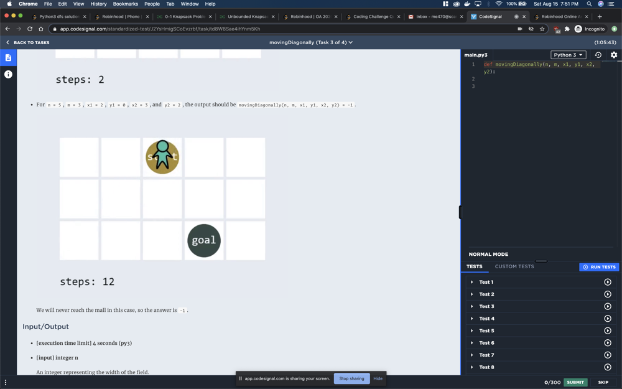Viewport: 622px width, 389px height.
Task: Switch to the TESTS tab
Action: pos(475,267)
